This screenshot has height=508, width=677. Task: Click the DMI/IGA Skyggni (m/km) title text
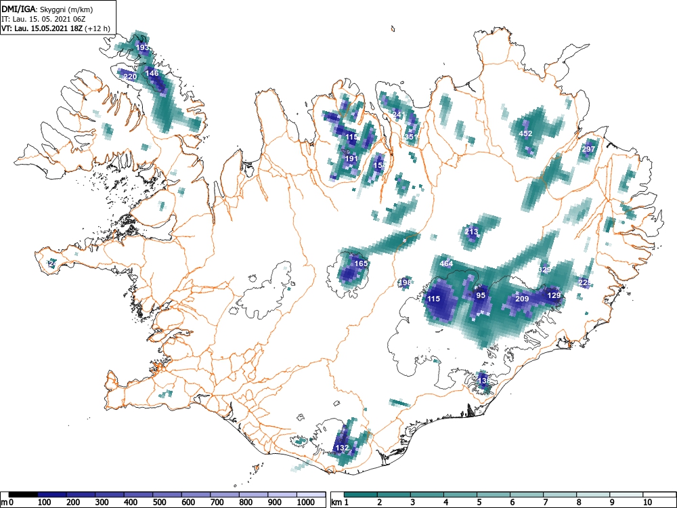coord(47,9)
